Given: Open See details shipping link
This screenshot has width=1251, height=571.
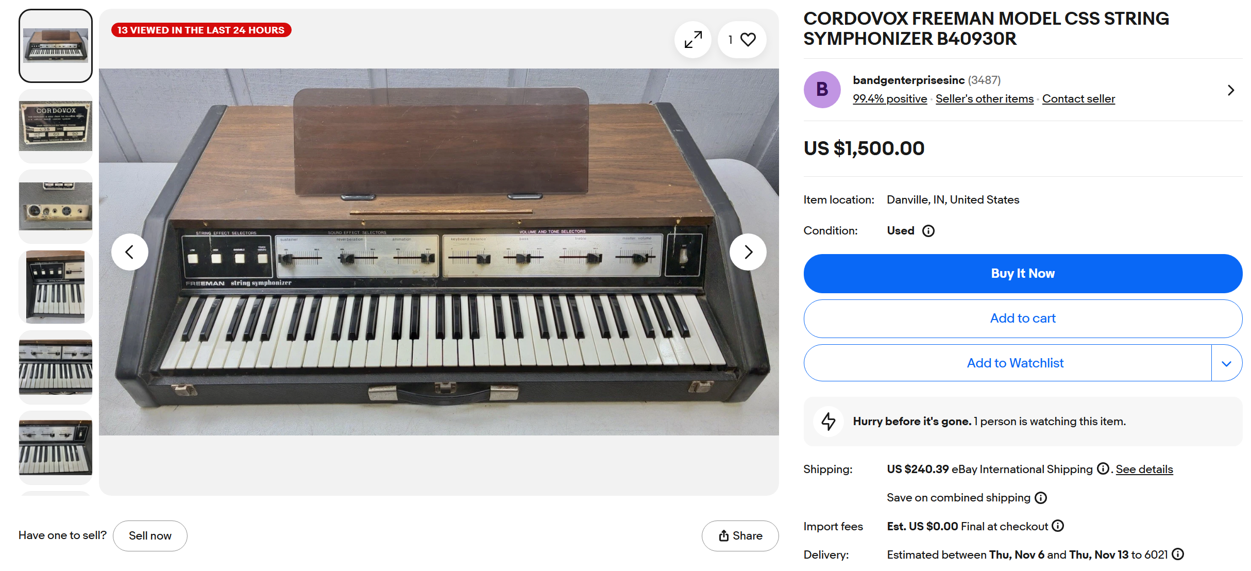Looking at the screenshot, I should point(1144,469).
